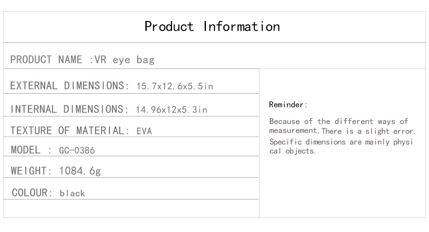The height and width of the screenshot is (232, 429).
Task: Select the 'VR eye bag' product name text
Action: point(124,60)
